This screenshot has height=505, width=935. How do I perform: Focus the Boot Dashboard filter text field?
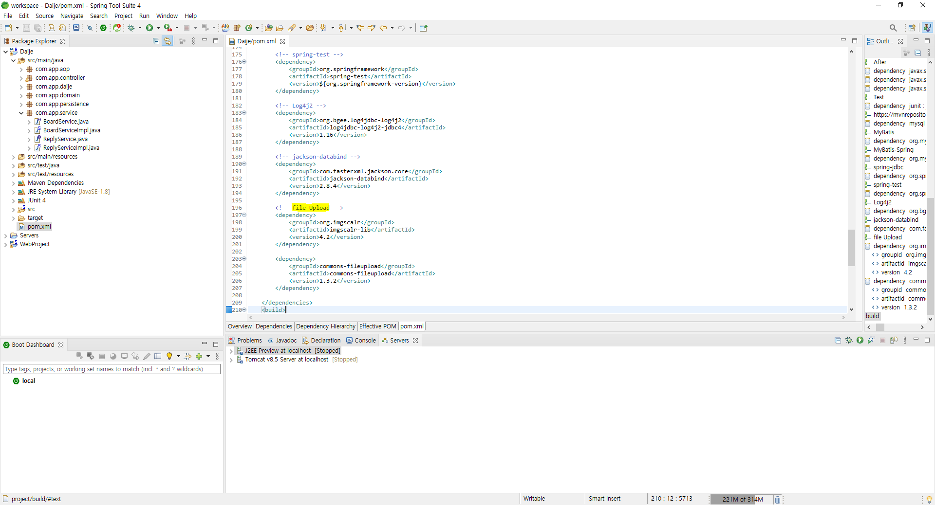click(112, 369)
